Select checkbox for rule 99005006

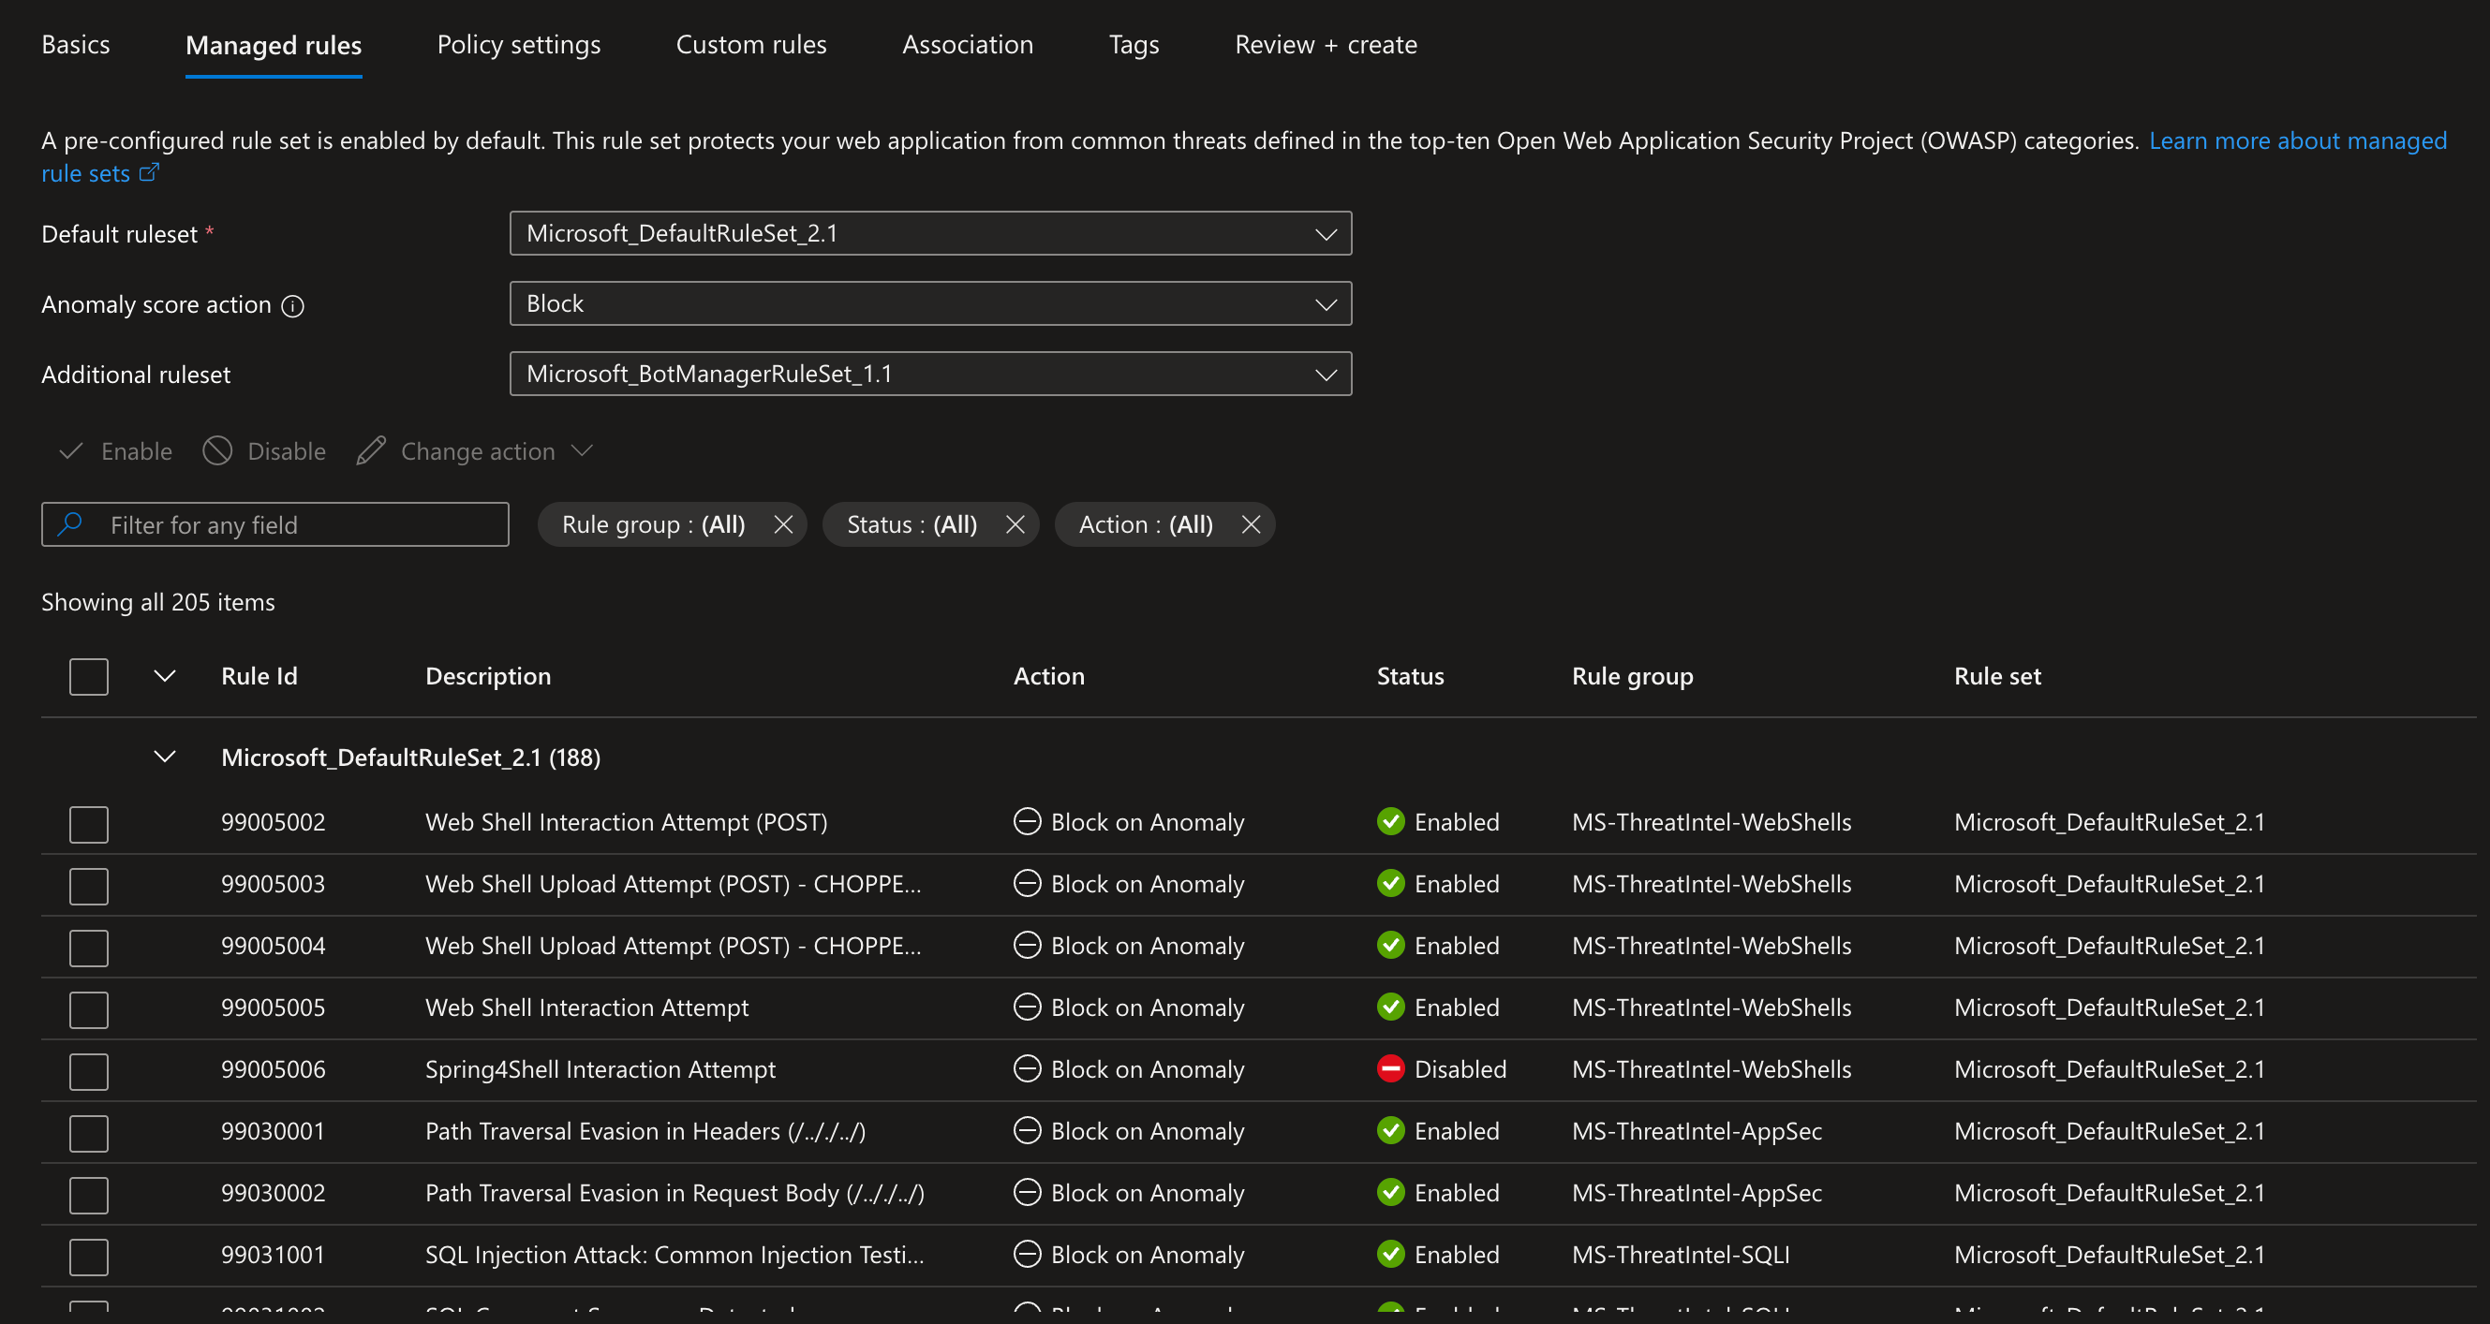tap(88, 1071)
